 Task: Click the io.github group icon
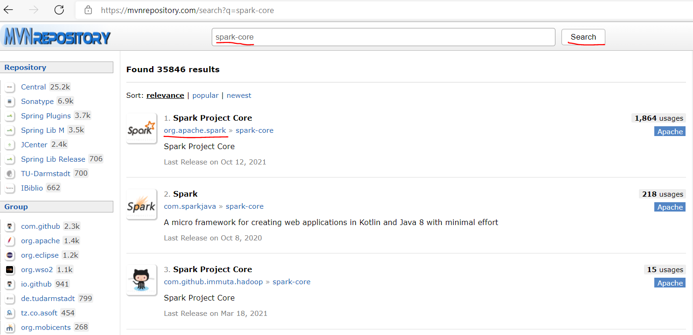point(10,284)
